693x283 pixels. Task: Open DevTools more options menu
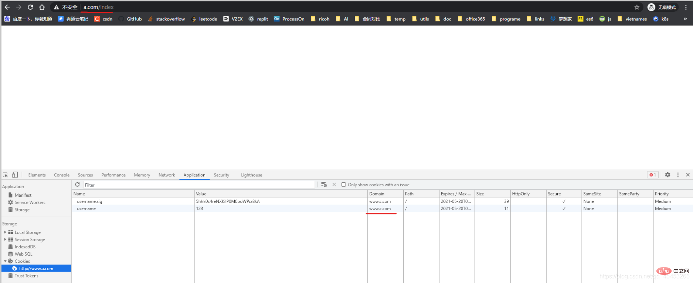click(x=677, y=175)
